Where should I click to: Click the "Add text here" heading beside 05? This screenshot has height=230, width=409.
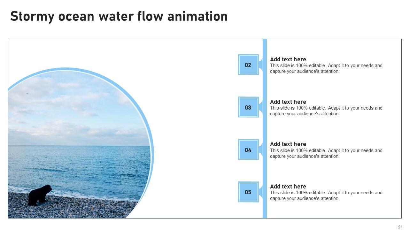[288, 187]
